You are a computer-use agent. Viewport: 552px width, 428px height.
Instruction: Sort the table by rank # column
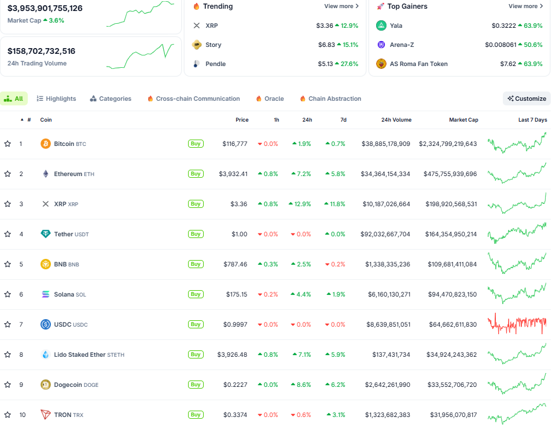tap(28, 120)
